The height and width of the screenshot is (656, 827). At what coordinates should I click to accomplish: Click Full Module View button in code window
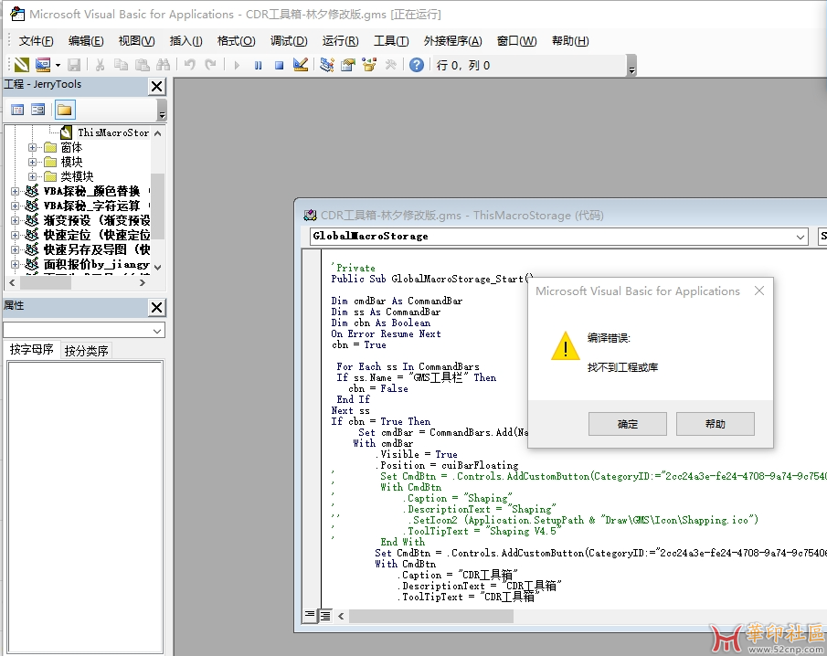[325, 616]
